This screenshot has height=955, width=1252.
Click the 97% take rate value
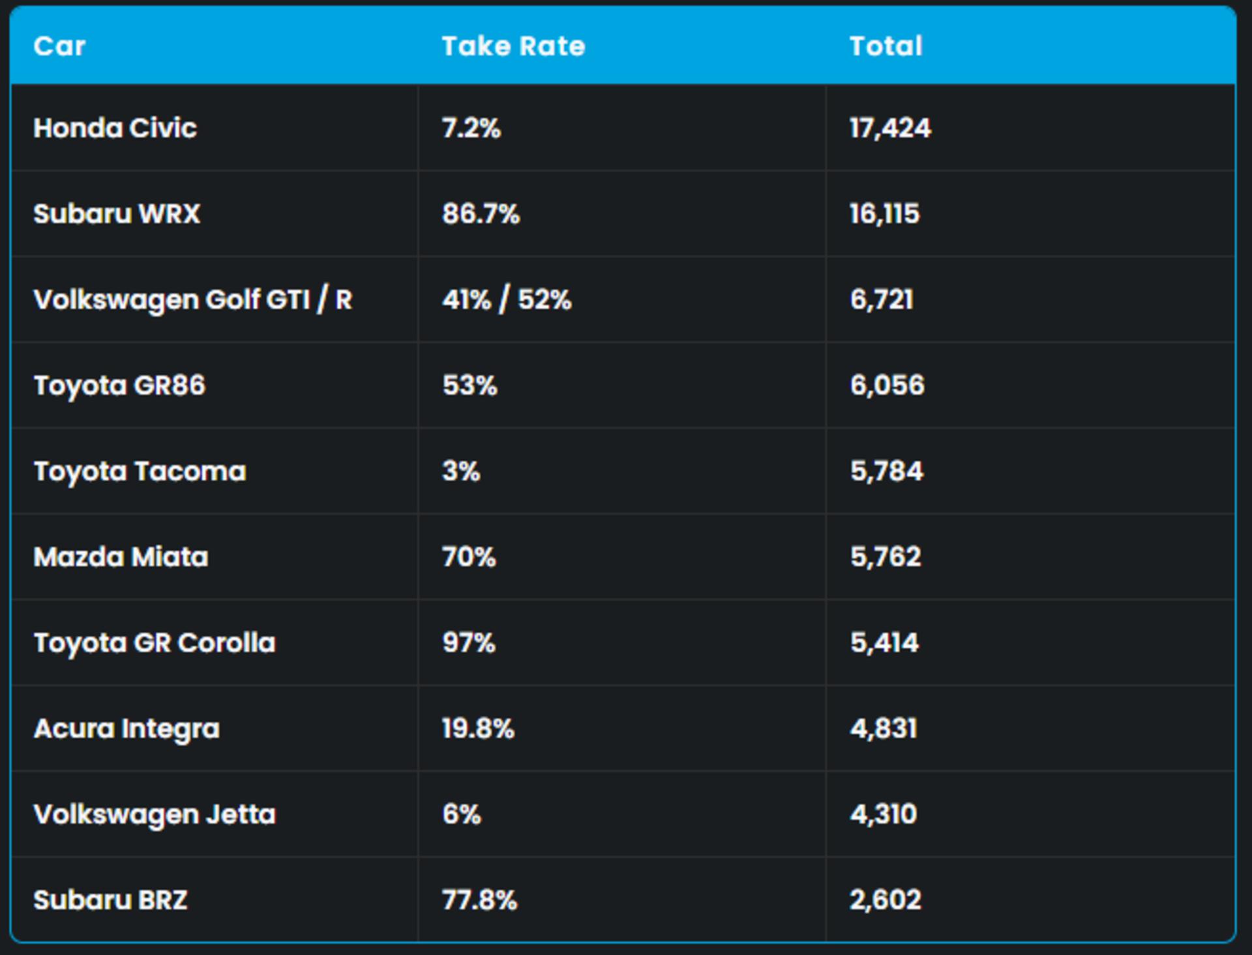469,643
